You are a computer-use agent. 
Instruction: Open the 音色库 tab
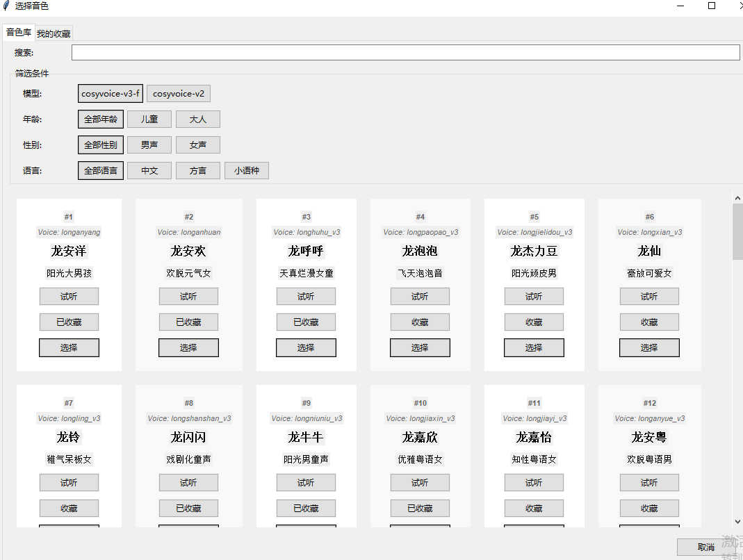point(19,33)
